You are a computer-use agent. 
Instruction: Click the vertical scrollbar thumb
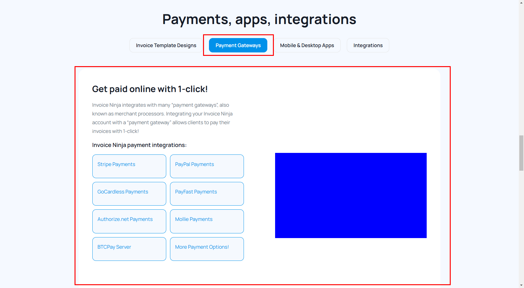click(521, 153)
